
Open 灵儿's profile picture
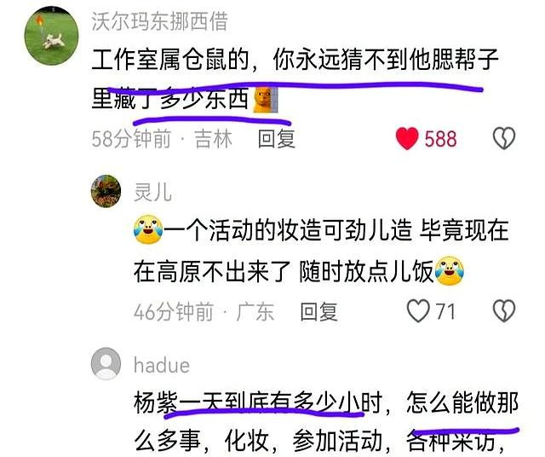(106, 191)
